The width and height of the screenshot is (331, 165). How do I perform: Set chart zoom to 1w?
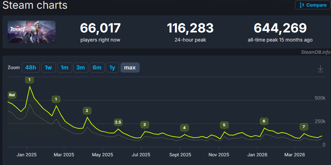[x=48, y=68]
